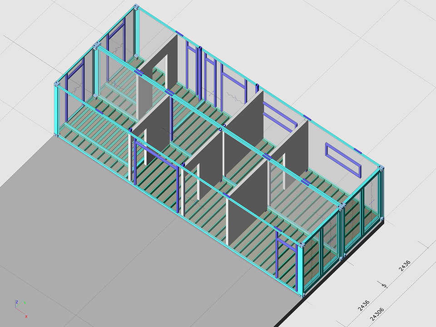Select the blue Z axis label

(x=16, y=302)
